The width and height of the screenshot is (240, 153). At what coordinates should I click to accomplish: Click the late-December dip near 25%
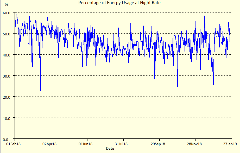213,85
